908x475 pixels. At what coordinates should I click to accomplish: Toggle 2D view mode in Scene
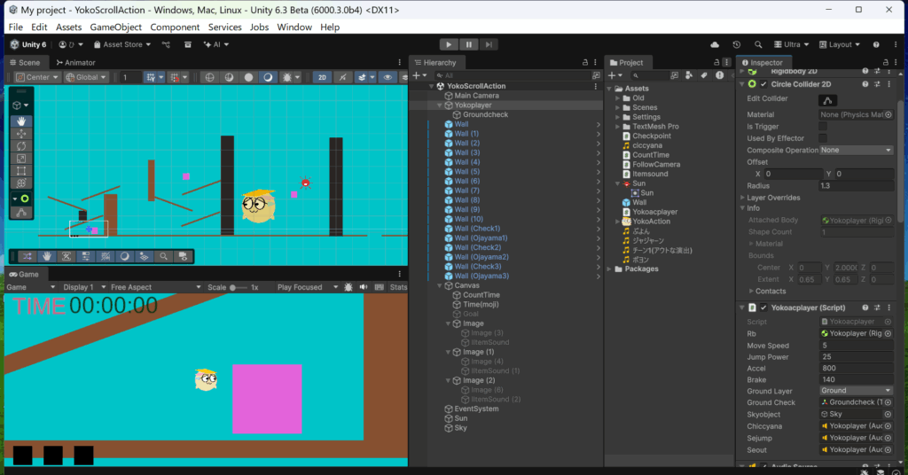323,77
